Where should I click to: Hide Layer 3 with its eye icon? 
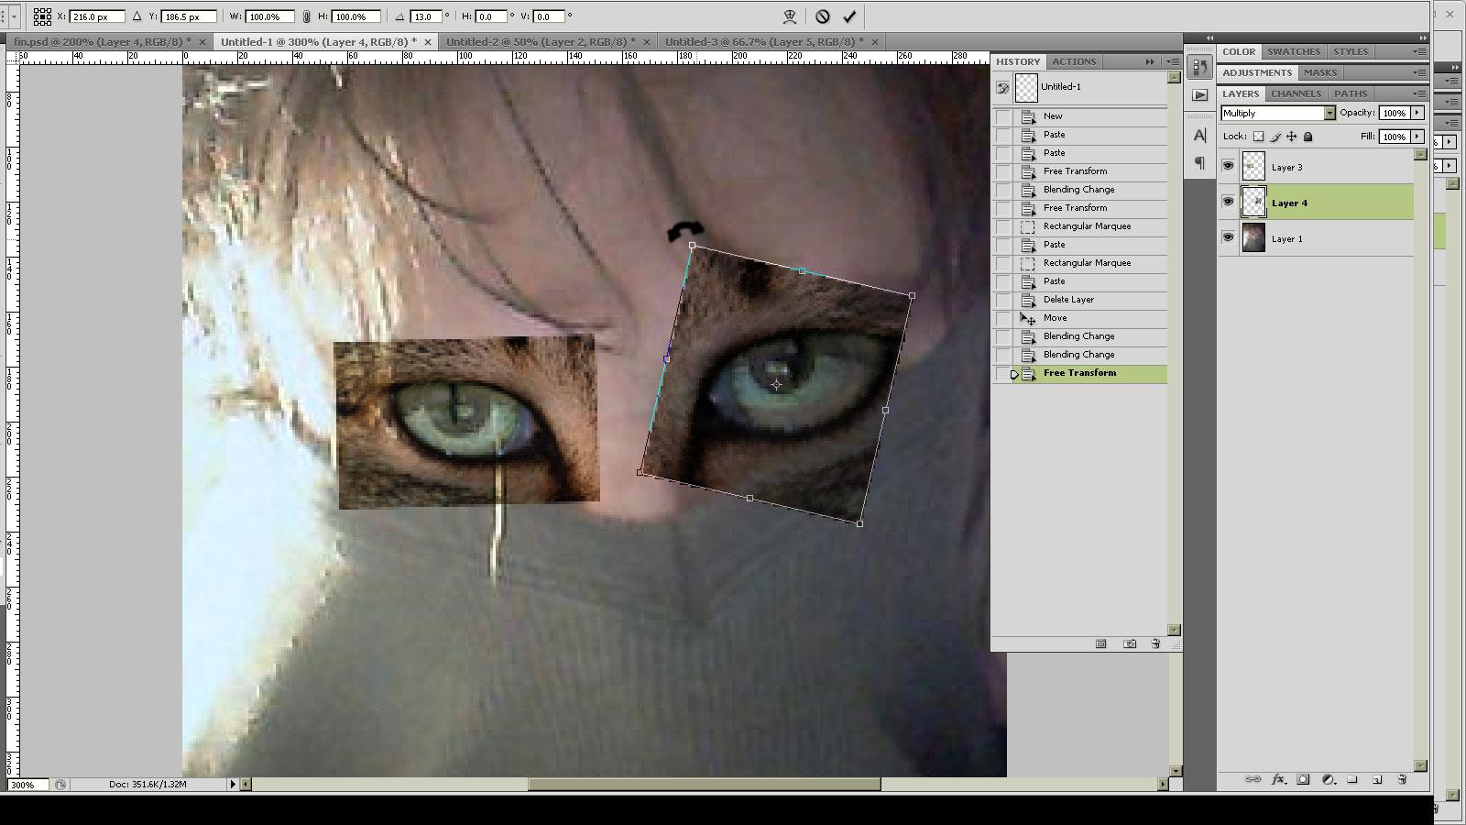[x=1229, y=167]
